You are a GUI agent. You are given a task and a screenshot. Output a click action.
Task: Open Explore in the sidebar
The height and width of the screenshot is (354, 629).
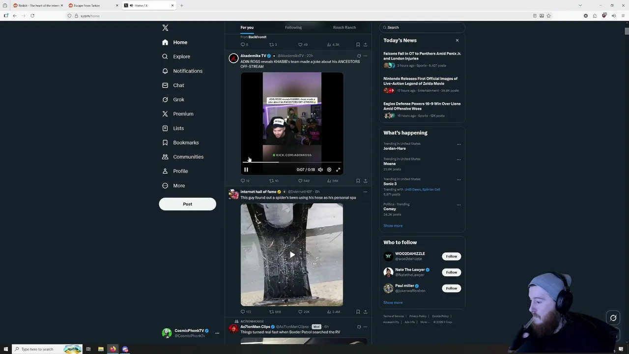176,57
